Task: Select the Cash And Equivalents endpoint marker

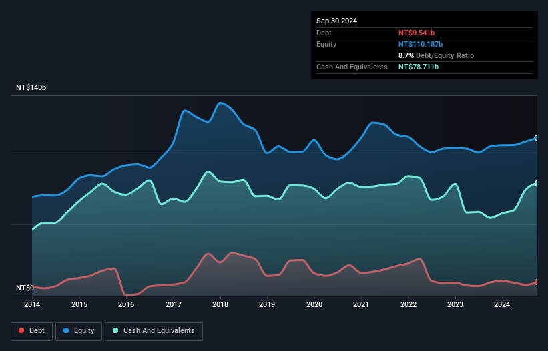Action: pos(537,184)
